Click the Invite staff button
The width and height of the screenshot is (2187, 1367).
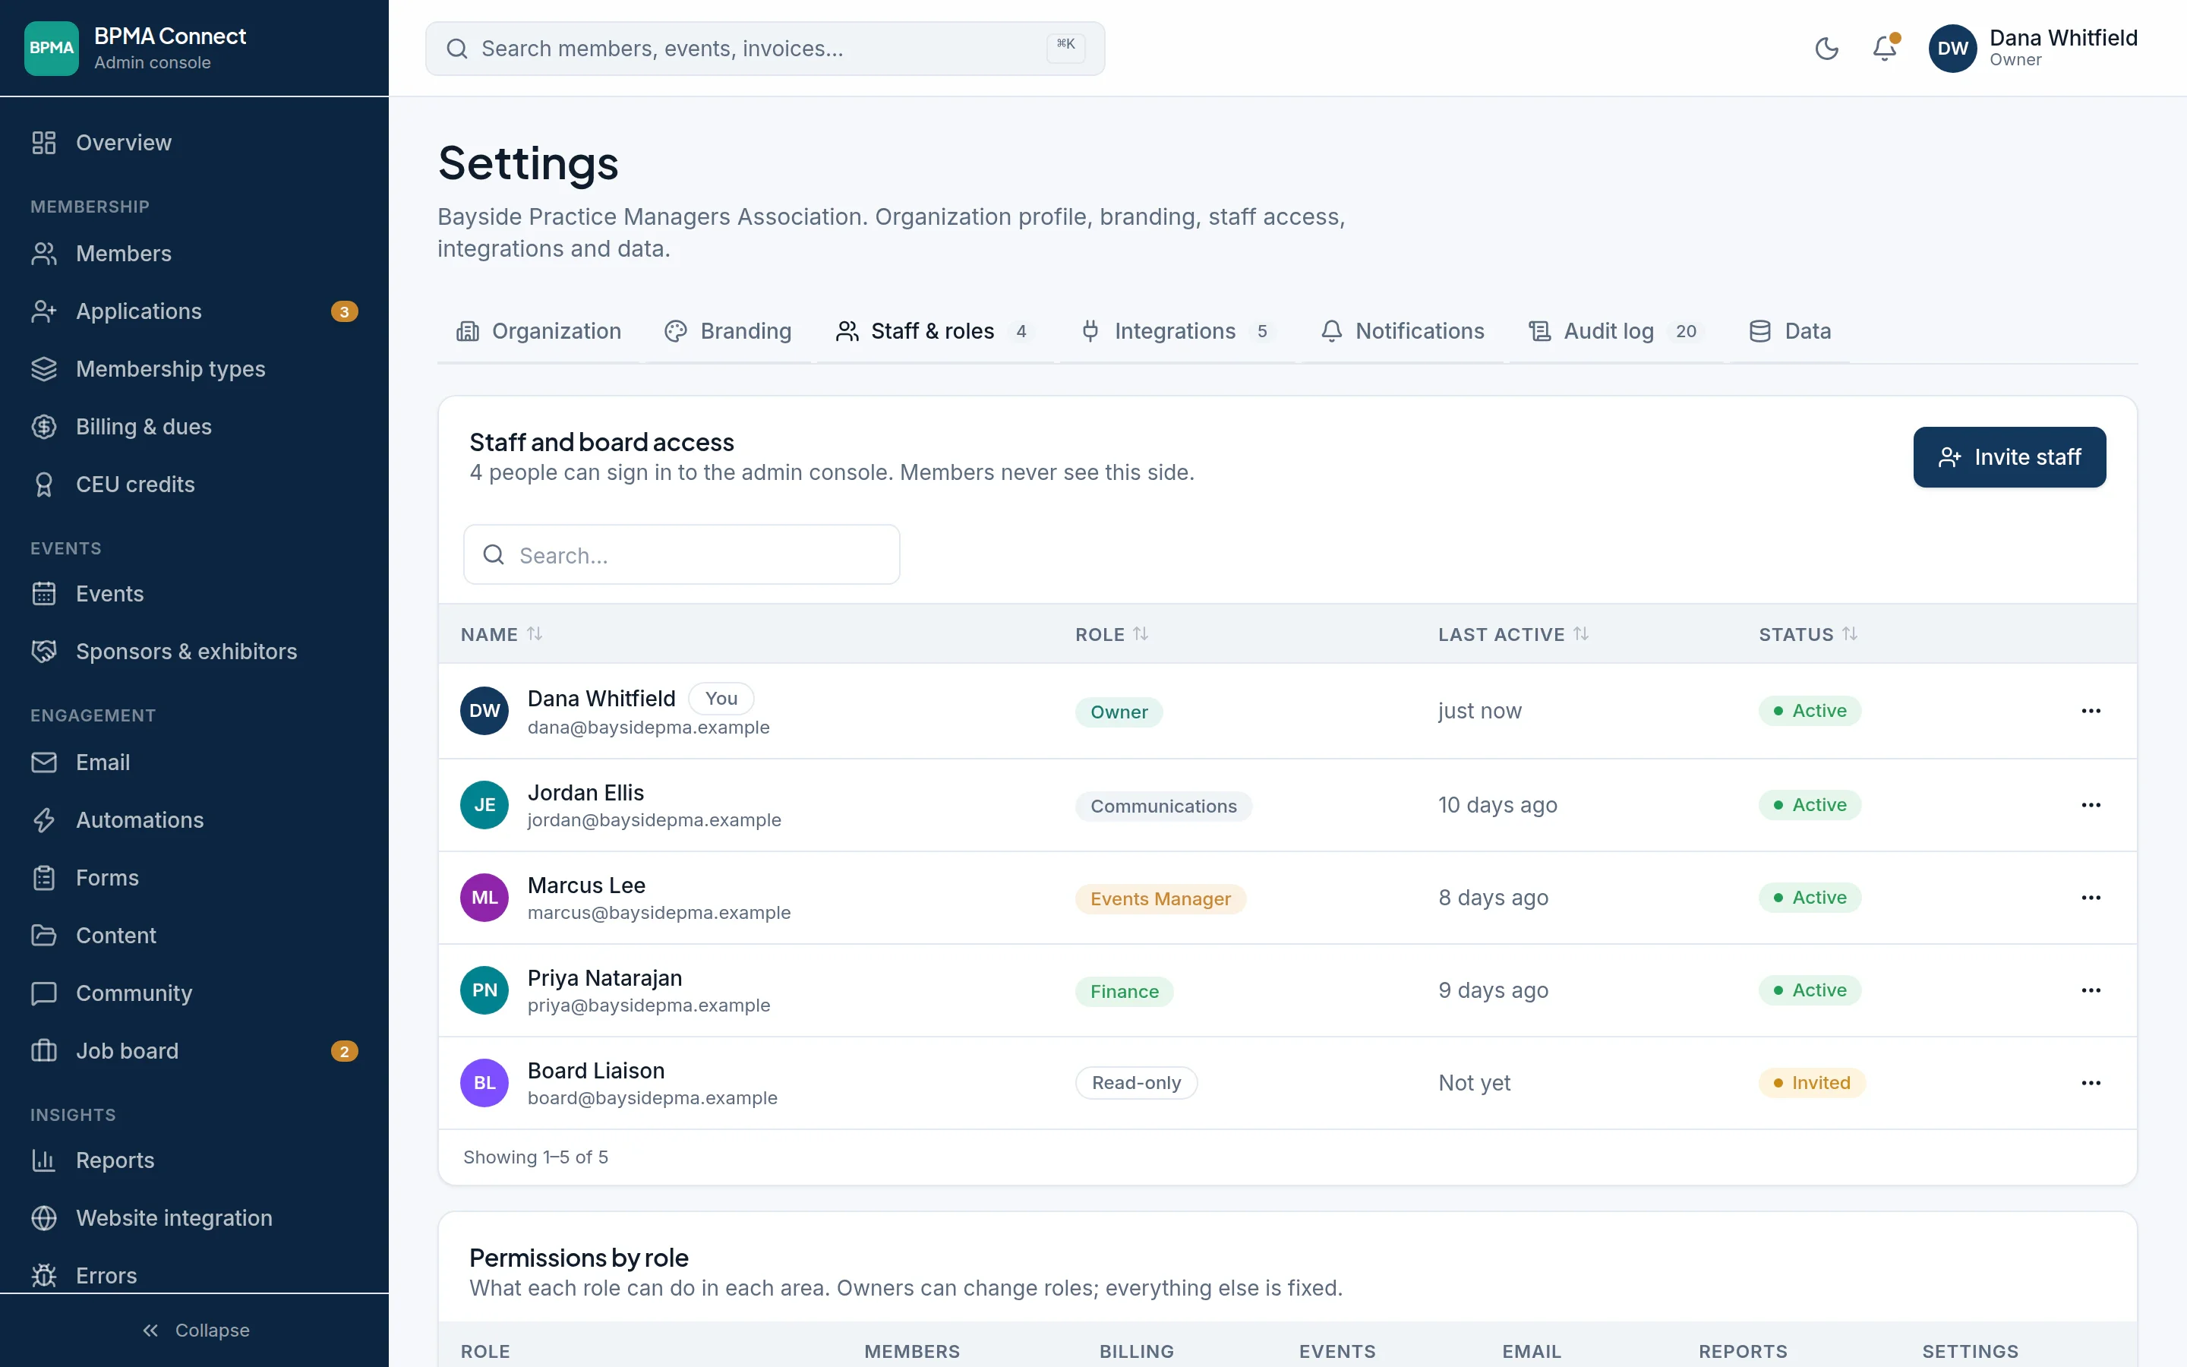click(x=2009, y=457)
